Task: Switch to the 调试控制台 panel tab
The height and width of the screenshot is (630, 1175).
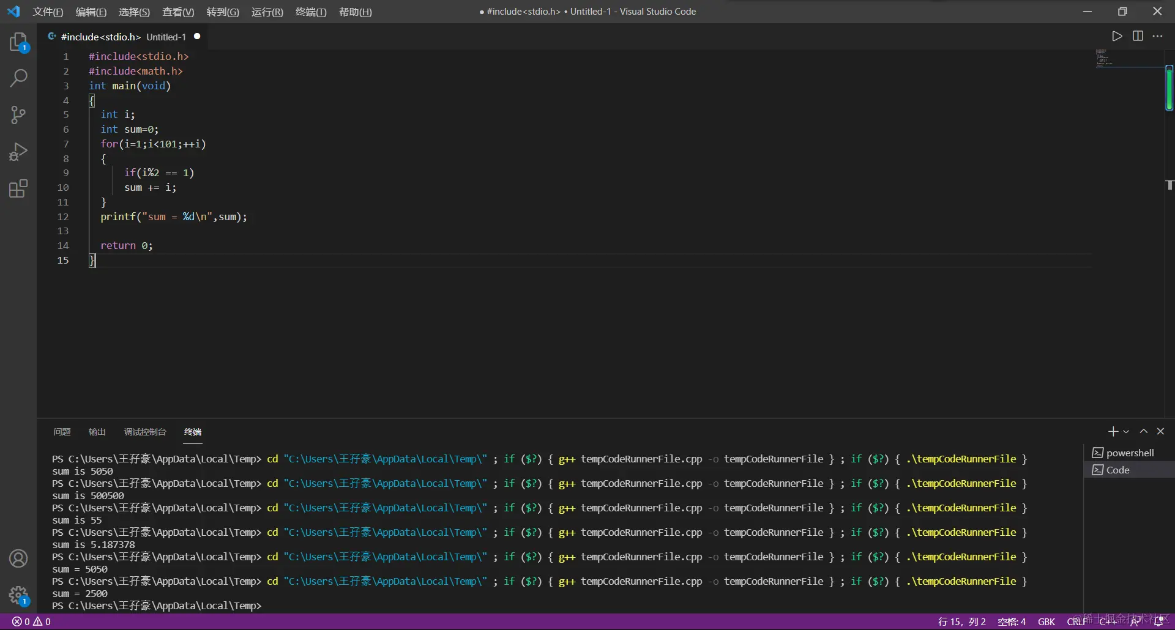Action: click(x=145, y=432)
